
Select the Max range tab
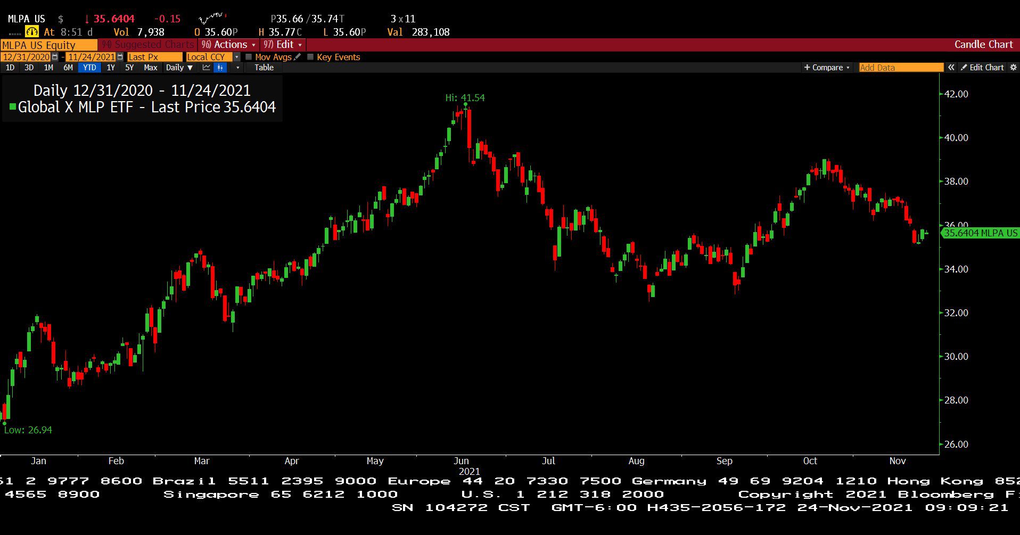(151, 68)
